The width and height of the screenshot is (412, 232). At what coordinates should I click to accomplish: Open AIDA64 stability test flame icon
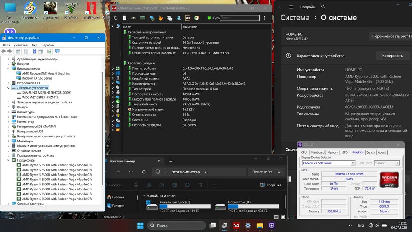[x=161, y=18]
